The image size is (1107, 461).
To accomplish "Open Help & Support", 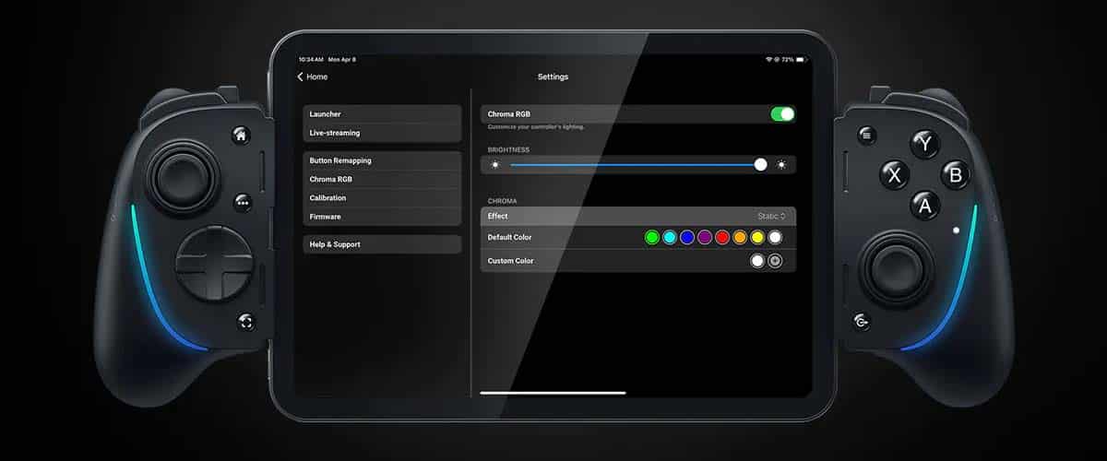I will [x=382, y=244].
